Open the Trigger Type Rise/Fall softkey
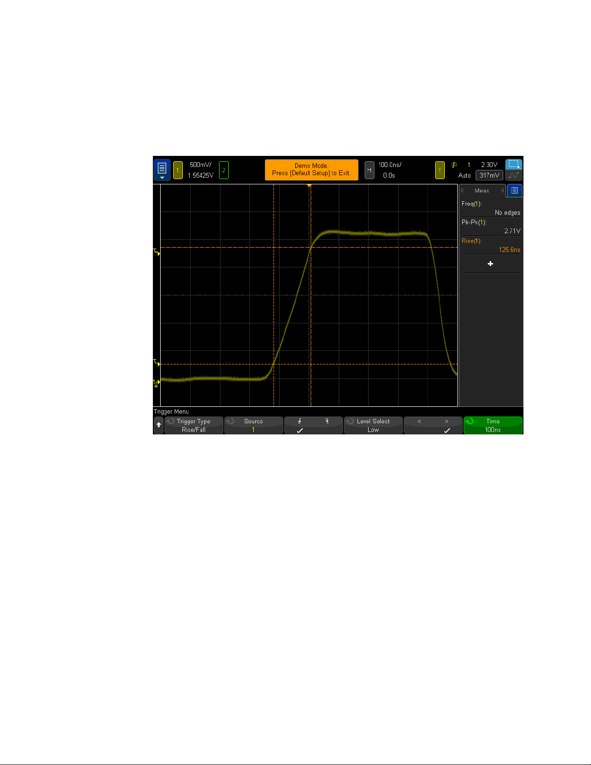Viewport: 591px width, 765px height. coord(194,425)
